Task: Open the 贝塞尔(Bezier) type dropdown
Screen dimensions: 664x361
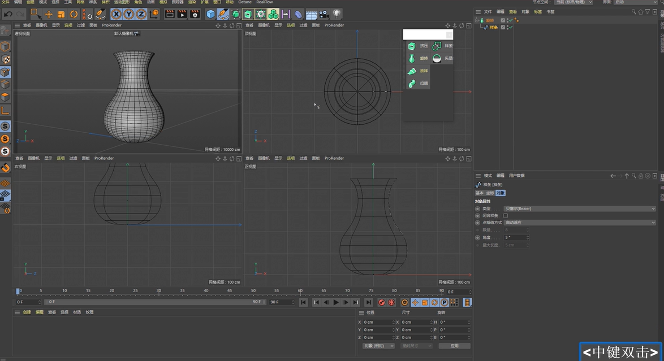Action: click(x=580, y=208)
